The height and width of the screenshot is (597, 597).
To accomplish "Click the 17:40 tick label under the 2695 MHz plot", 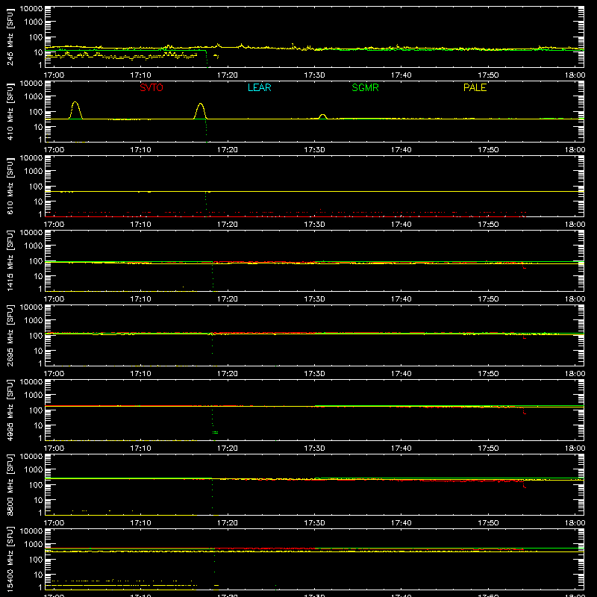I will (401, 374).
